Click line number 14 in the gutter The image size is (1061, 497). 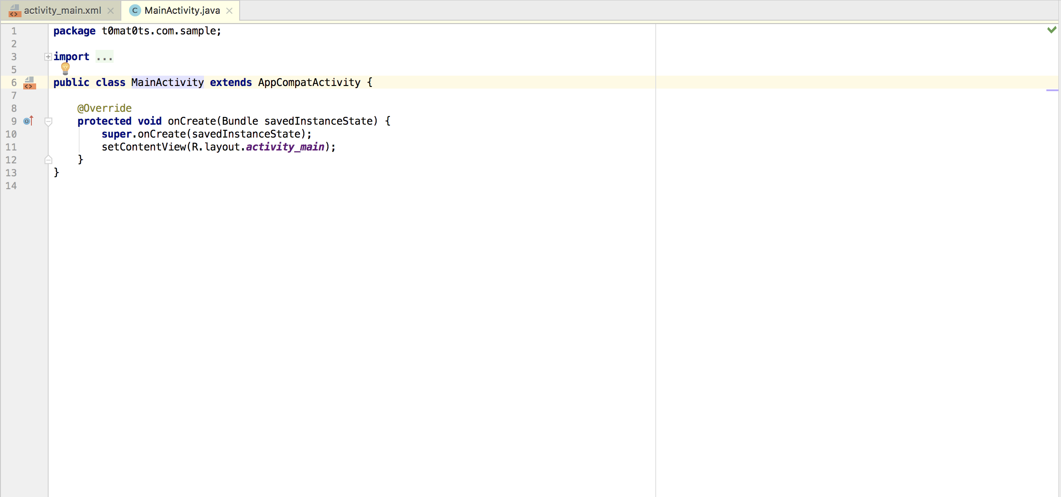click(x=11, y=186)
